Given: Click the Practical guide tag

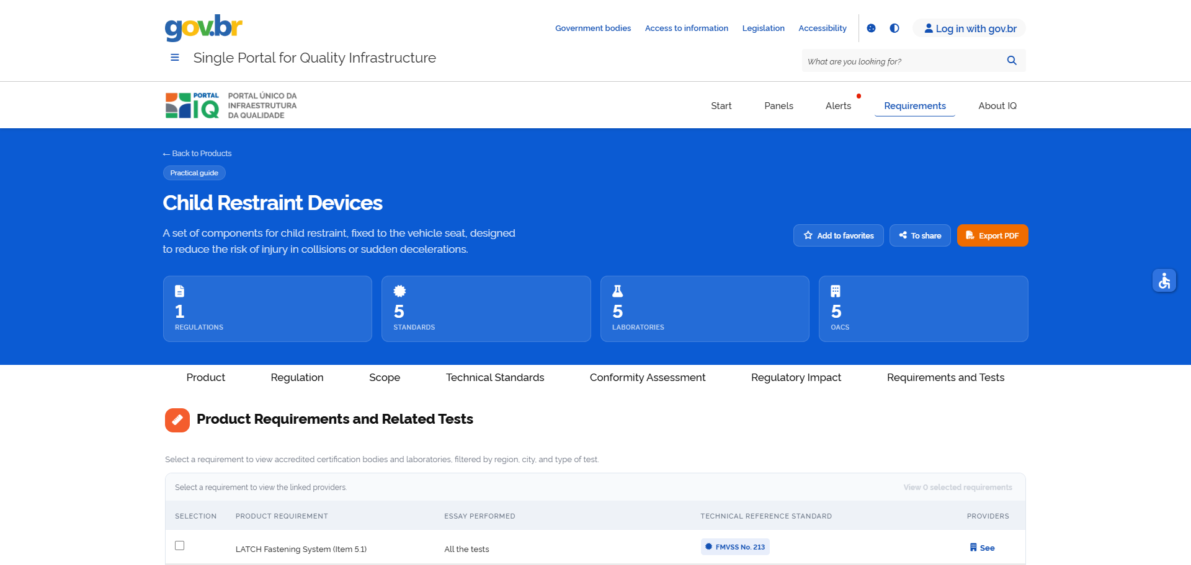Looking at the screenshot, I should click(x=194, y=173).
